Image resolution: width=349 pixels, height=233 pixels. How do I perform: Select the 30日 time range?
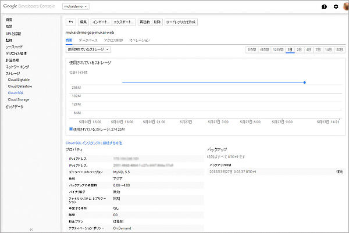click(x=339, y=50)
